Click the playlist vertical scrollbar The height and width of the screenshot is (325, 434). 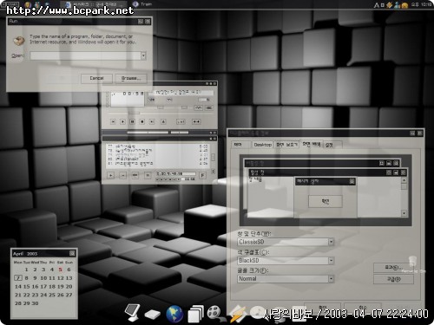point(214,158)
